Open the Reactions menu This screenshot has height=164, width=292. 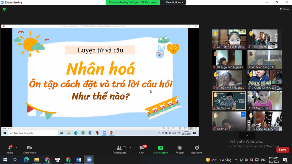pos(197,149)
